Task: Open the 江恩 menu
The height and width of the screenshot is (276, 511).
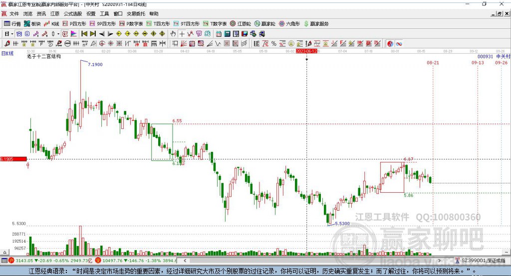Action: [55, 13]
